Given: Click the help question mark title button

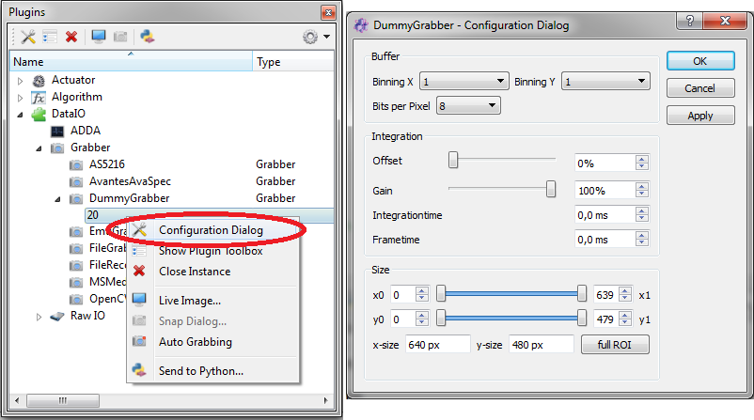Looking at the screenshot, I should (689, 21).
